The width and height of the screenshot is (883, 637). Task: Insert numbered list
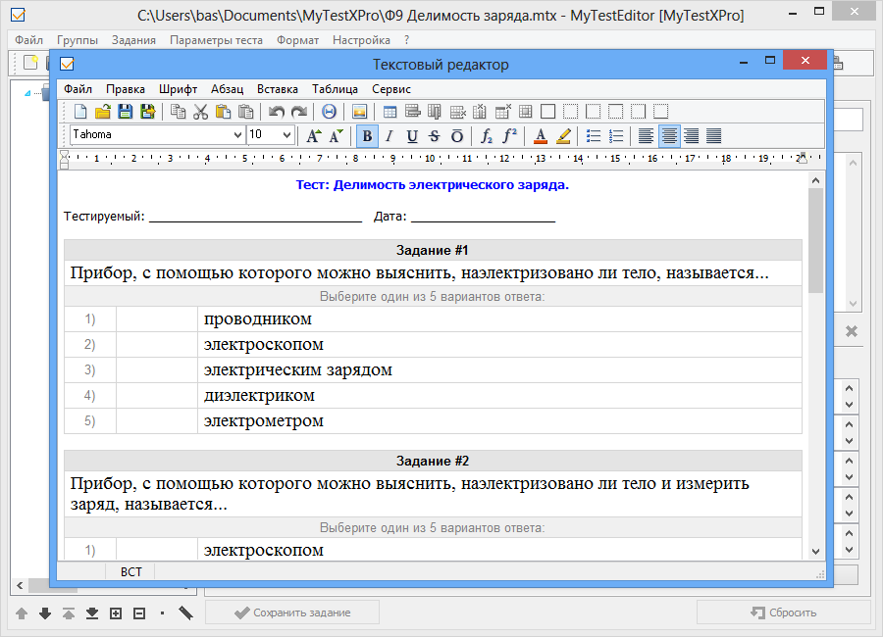click(x=615, y=135)
